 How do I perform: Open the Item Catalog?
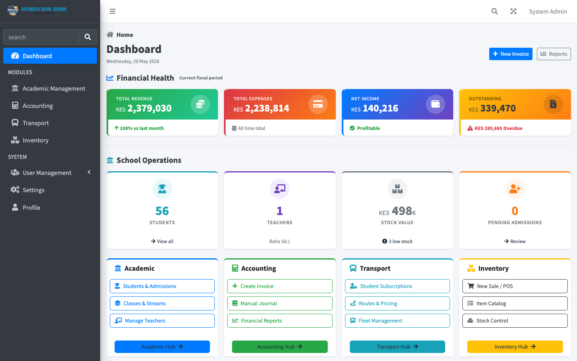515,303
